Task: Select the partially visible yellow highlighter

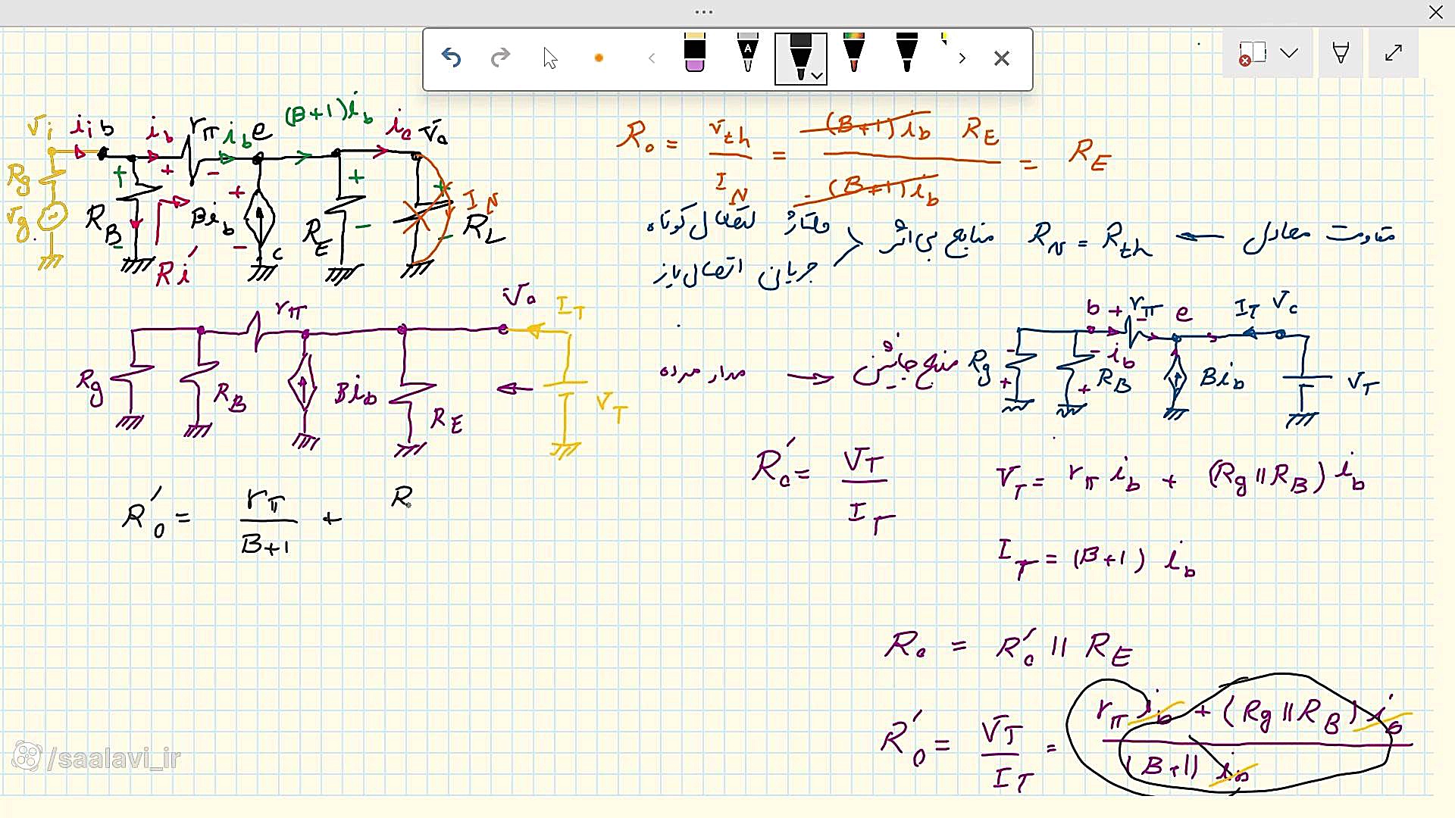Action: [944, 39]
